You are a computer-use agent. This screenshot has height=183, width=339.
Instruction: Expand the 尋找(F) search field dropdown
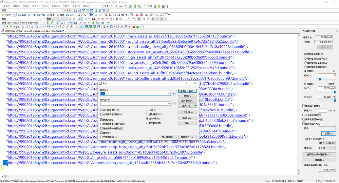click(x=169, y=94)
